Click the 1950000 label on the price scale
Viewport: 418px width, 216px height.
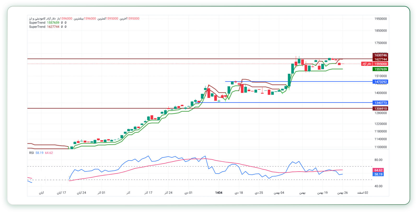click(x=380, y=19)
